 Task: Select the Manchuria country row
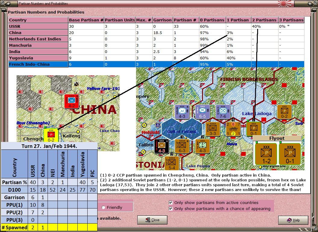click(x=156, y=45)
